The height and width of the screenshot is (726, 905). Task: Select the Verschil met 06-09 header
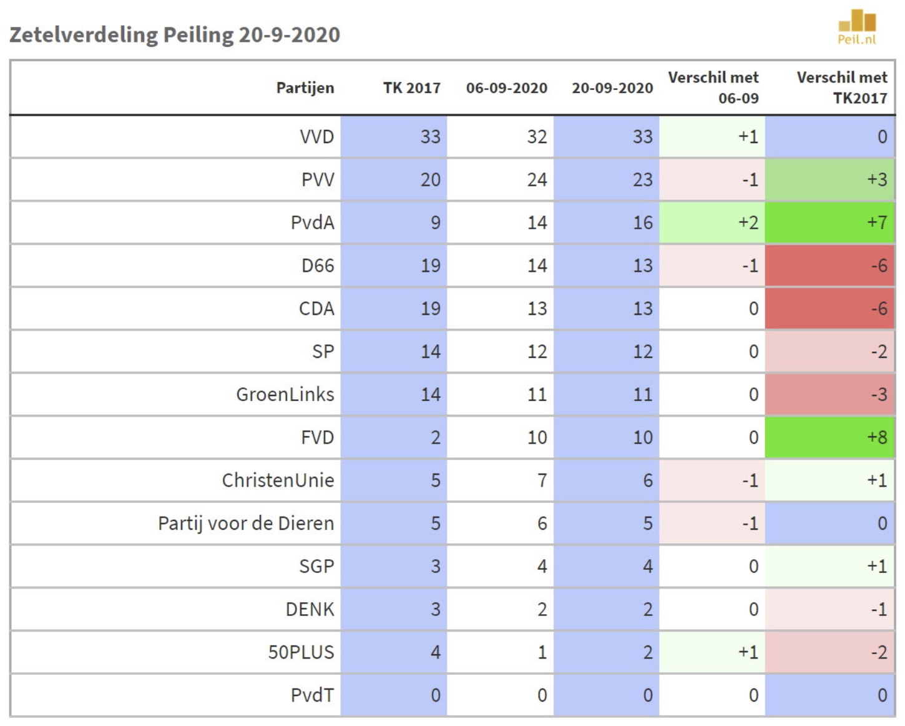[x=713, y=87]
